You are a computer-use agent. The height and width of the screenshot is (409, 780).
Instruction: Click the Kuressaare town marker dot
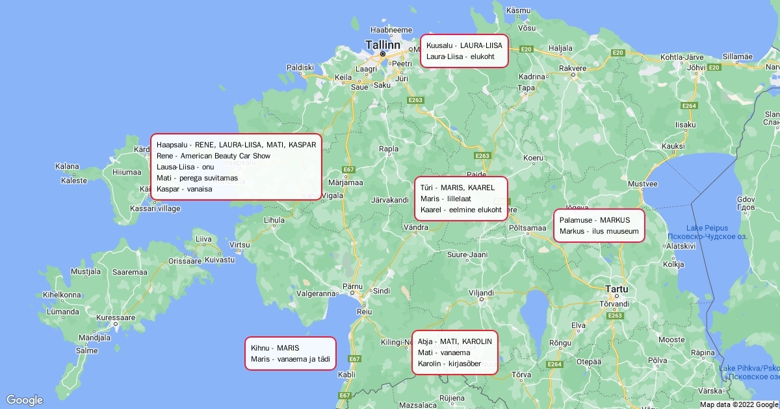tap(115, 323)
